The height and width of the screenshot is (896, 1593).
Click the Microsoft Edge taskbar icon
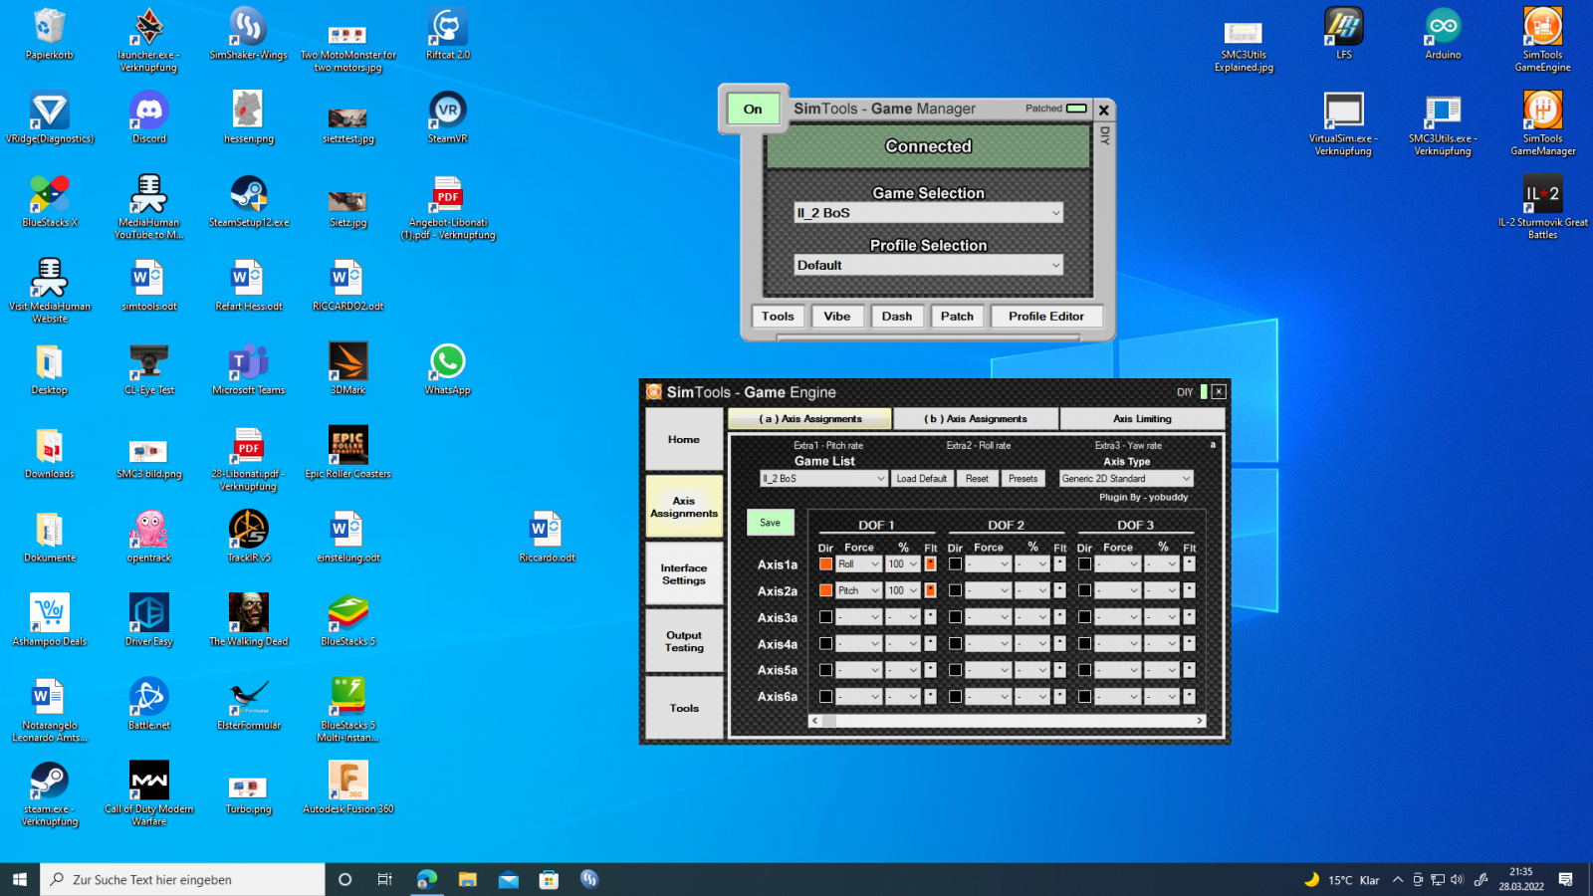[x=427, y=879]
